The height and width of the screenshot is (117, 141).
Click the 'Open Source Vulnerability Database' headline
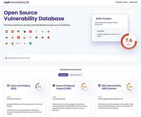pyautogui.click(x=34, y=16)
